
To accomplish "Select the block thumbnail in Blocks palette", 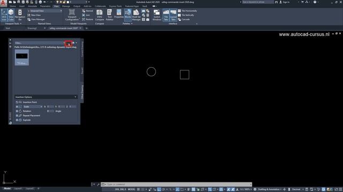I will pyautogui.click(x=21, y=58).
